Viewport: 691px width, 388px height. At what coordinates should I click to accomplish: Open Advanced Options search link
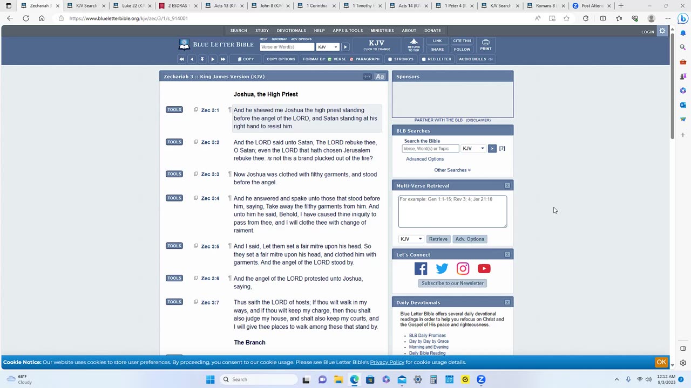click(425, 159)
